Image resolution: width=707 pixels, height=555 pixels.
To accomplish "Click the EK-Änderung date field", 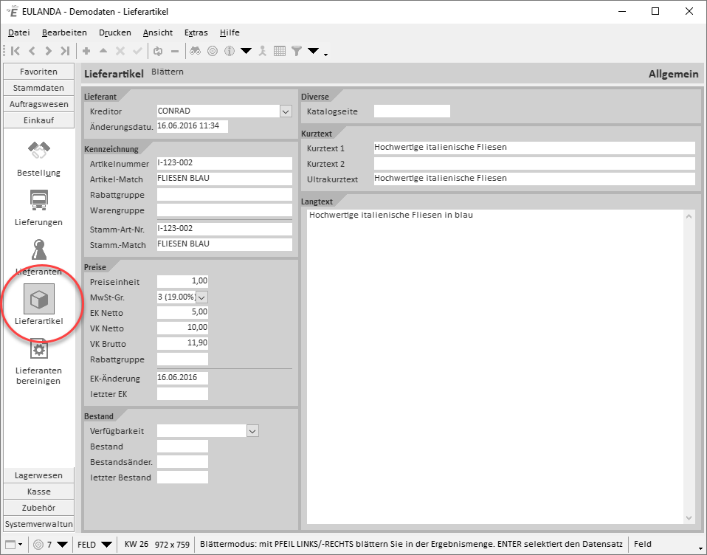I will 182,378.
